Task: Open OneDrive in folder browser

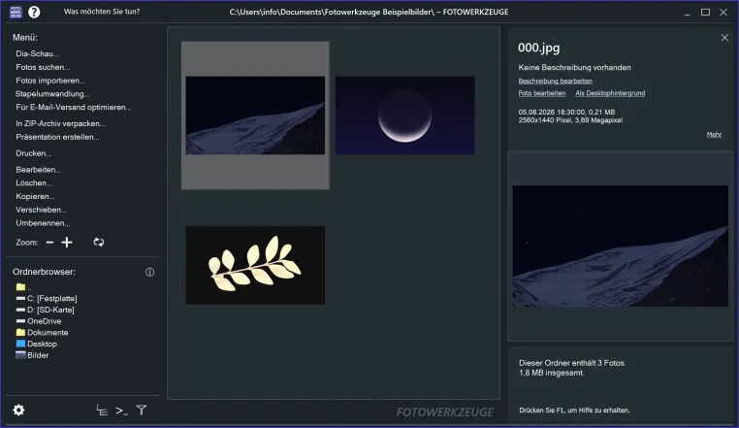Action: [x=45, y=321]
